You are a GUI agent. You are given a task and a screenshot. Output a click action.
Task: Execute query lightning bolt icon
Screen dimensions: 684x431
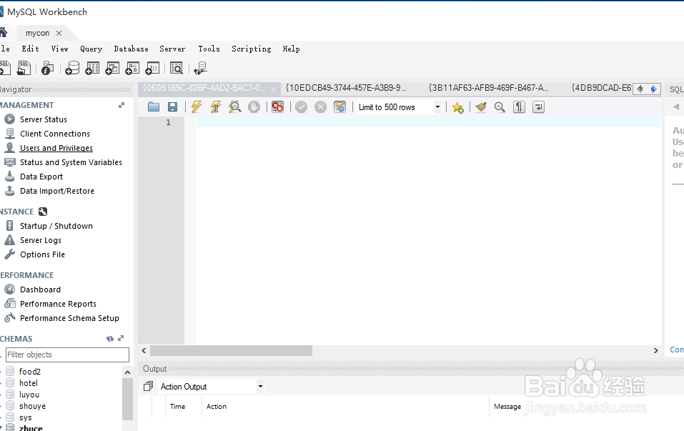[197, 107]
